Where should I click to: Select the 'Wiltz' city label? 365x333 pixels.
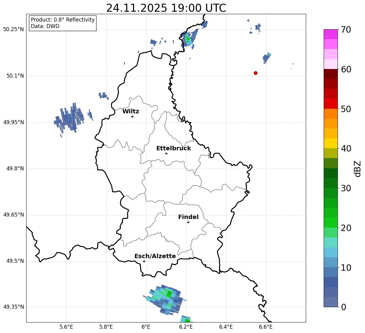[131, 112]
